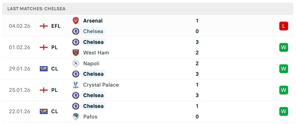Click Chelsea crest in the Arsenal match
Screen dimensions: 296x124
pyautogui.click(x=76, y=31)
